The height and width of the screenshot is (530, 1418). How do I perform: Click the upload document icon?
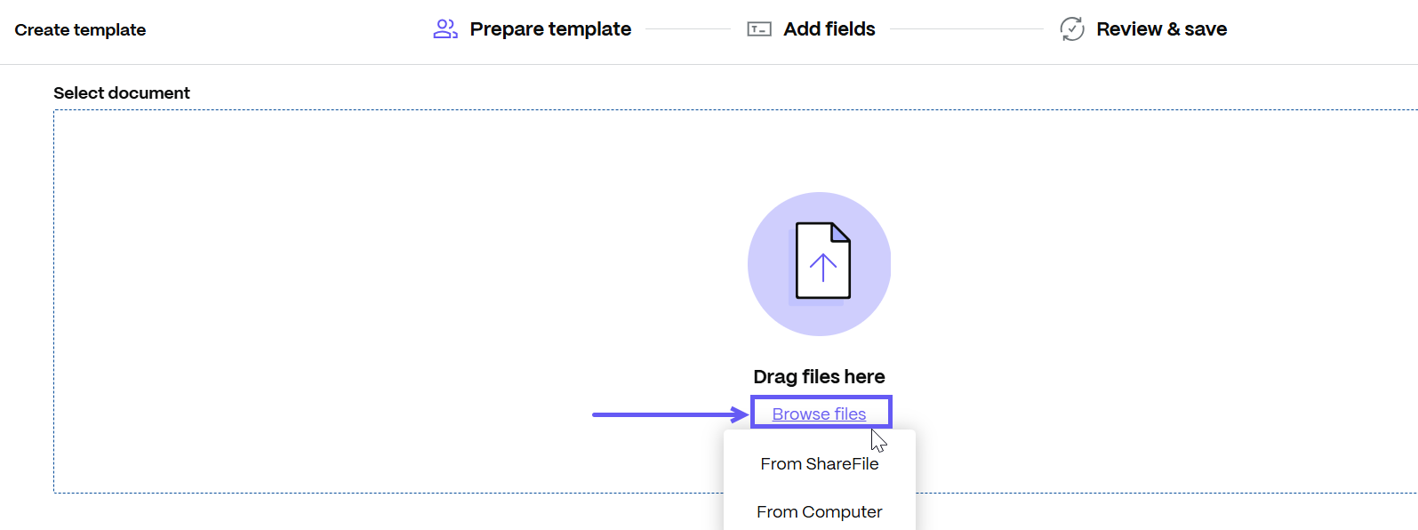[x=822, y=261]
